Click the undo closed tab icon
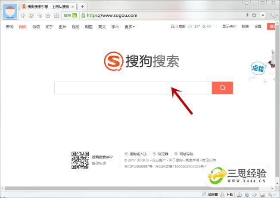280x198 pixels. tap(40, 15)
